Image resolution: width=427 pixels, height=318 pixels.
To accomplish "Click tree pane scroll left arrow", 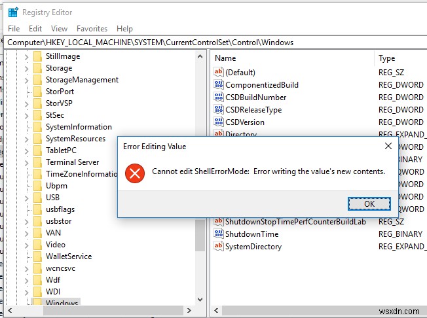I will click(10, 310).
